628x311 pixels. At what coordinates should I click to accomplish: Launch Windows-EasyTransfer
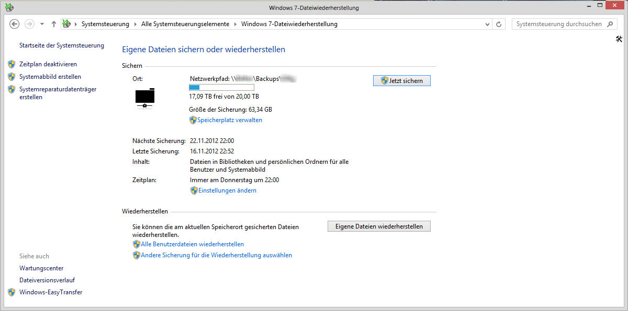coord(51,292)
